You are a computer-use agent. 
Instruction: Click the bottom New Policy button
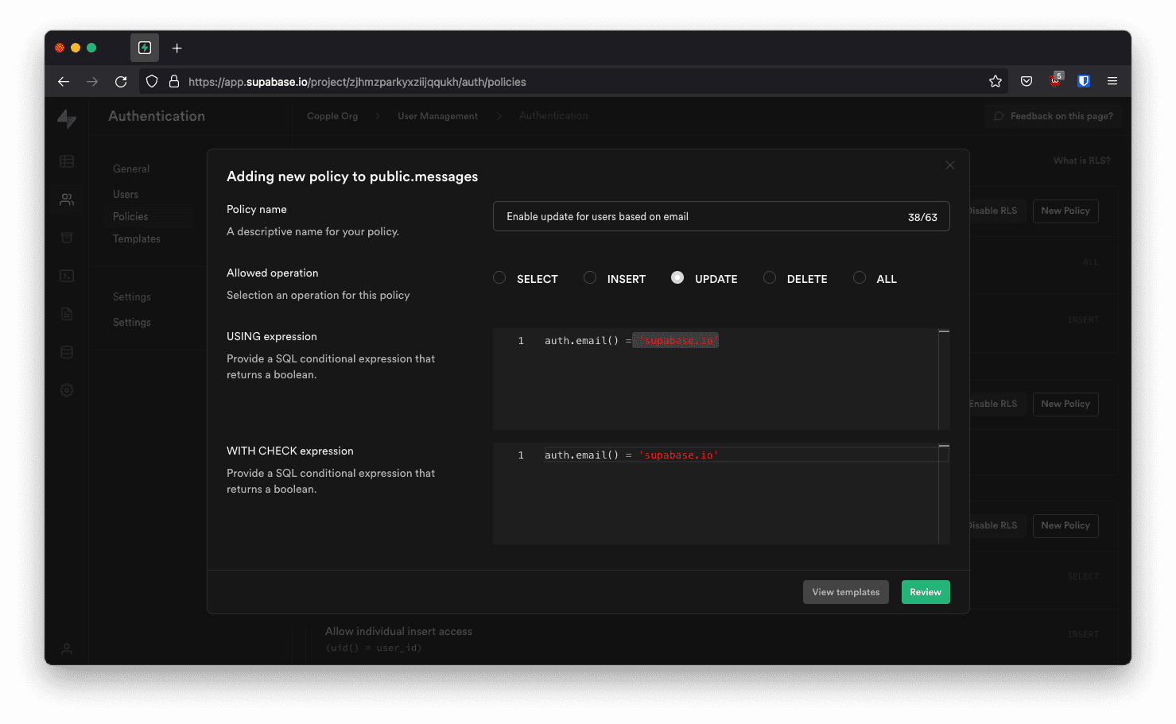click(x=1065, y=525)
